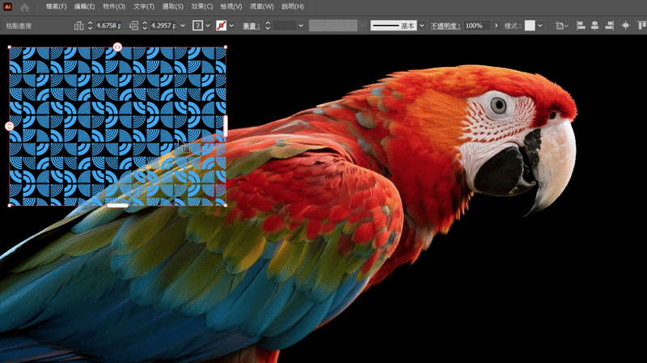Click the stroke swatch showing none

tap(221, 26)
